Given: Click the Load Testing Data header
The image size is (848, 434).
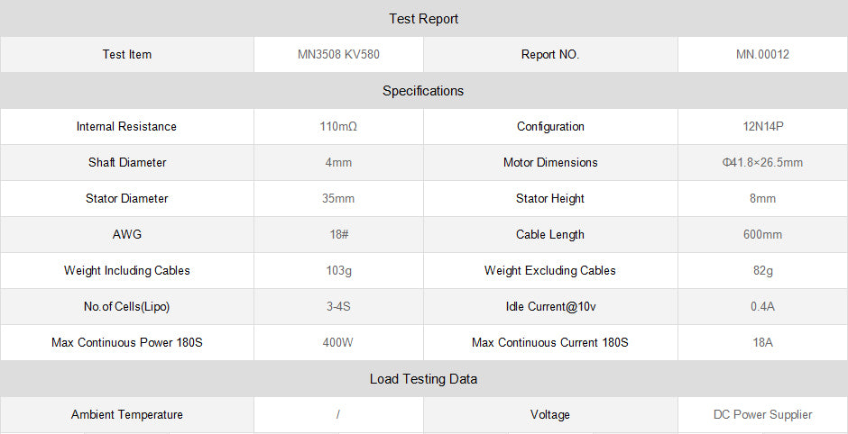Looking at the screenshot, I should point(423,379).
